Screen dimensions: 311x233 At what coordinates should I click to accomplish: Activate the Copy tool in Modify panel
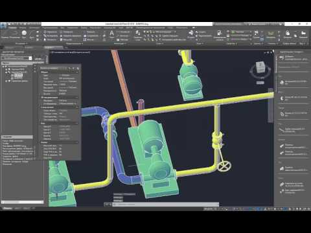click(x=50, y=36)
